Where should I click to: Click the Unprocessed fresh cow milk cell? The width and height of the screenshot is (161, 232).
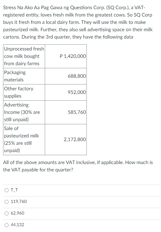(24, 56)
